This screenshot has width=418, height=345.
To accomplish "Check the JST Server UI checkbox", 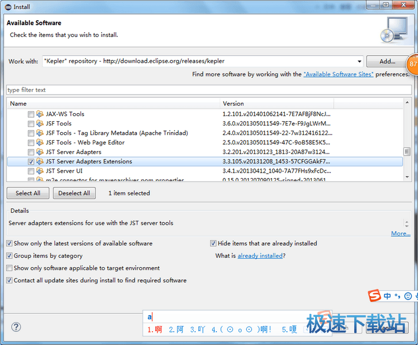I will [31, 171].
